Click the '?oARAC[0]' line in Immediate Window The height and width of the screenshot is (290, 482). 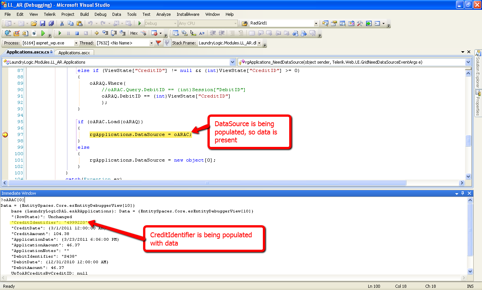pos(12,200)
